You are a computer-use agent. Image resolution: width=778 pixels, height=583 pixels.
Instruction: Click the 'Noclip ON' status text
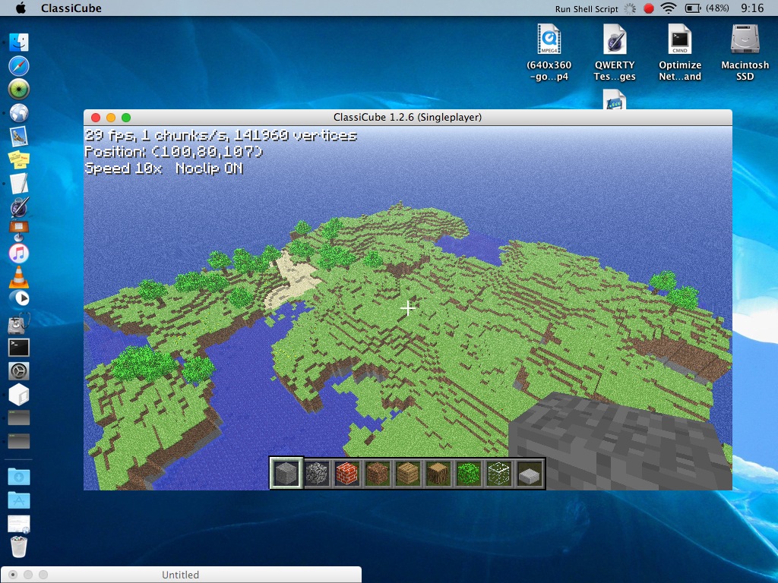click(210, 169)
